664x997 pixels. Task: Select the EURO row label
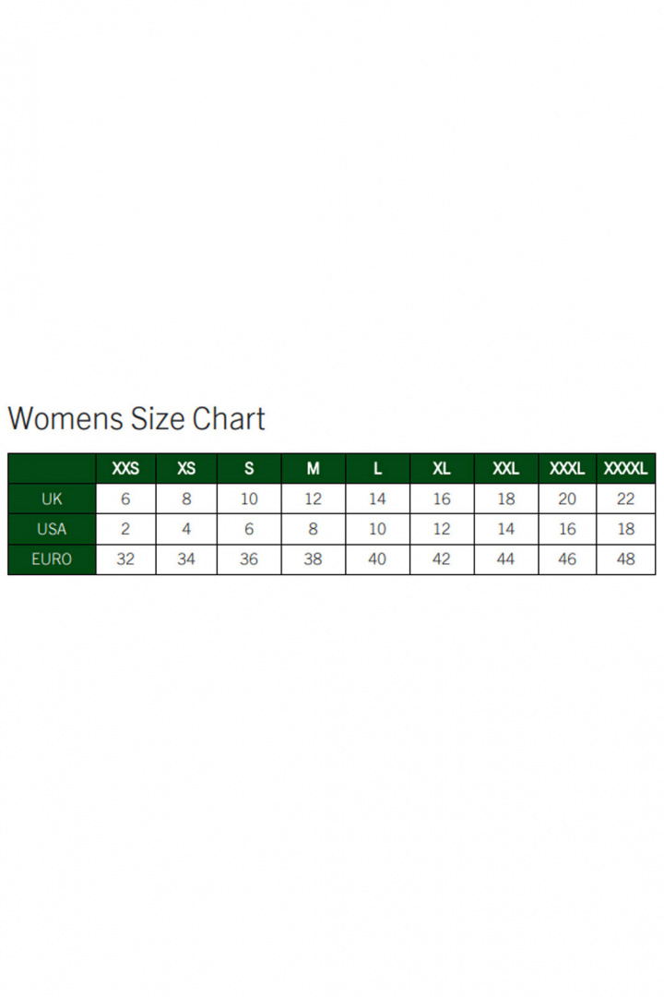pyautogui.click(x=52, y=559)
